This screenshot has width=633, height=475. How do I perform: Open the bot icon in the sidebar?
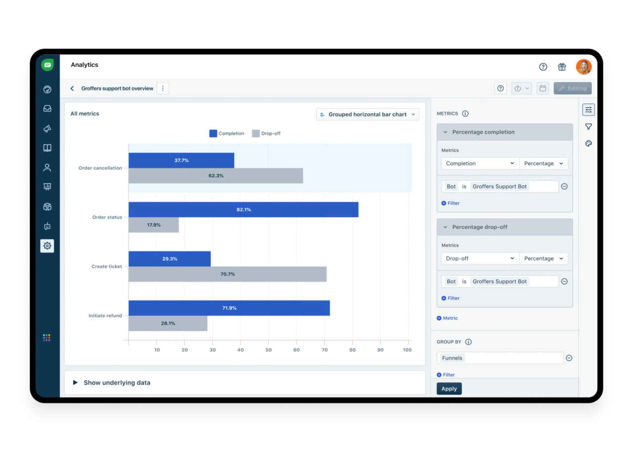(x=47, y=226)
